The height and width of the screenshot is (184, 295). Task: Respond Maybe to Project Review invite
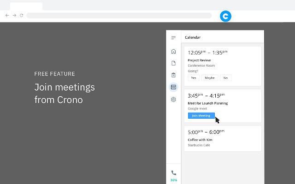click(x=209, y=78)
